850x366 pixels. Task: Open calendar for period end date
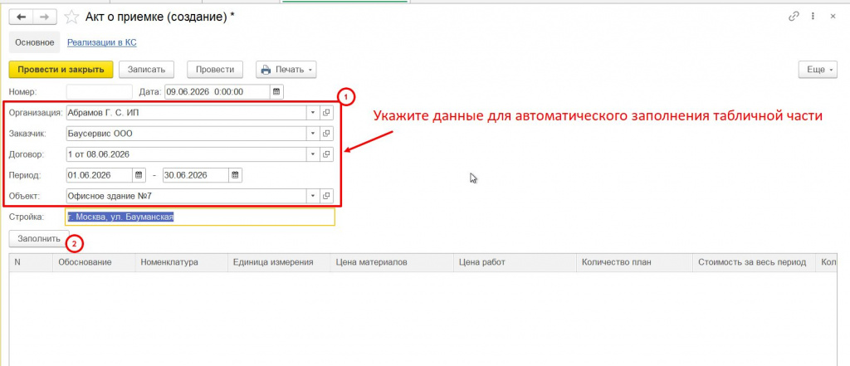[x=235, y=175]
